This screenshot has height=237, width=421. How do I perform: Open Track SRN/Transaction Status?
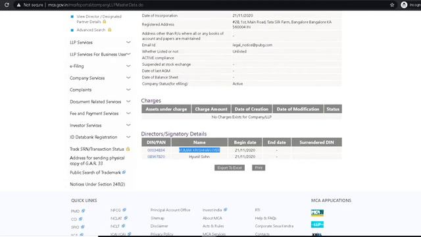click(97, 149)
